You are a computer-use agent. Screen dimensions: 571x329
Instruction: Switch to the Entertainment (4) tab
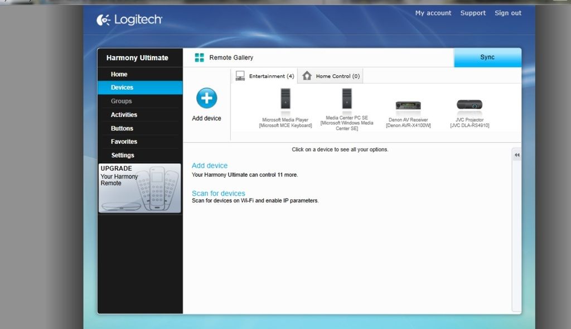tap(265, 76)
